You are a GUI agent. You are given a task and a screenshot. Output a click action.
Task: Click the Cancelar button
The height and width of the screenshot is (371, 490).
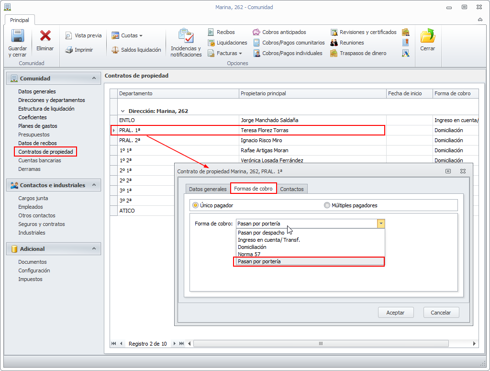(441, 313)
